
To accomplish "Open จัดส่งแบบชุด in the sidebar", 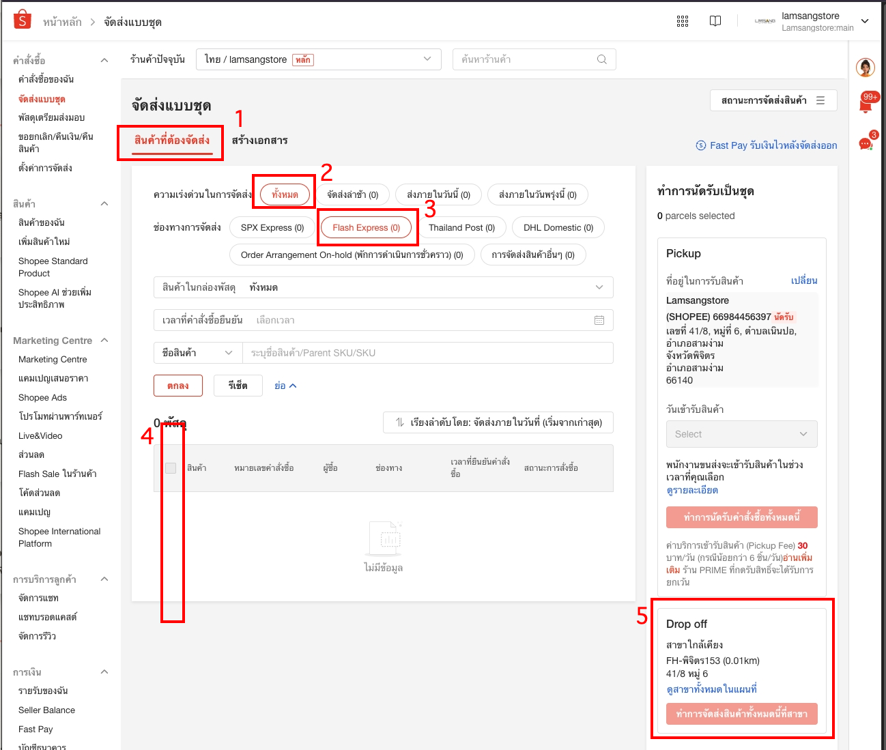I will [x=42, y=99].
